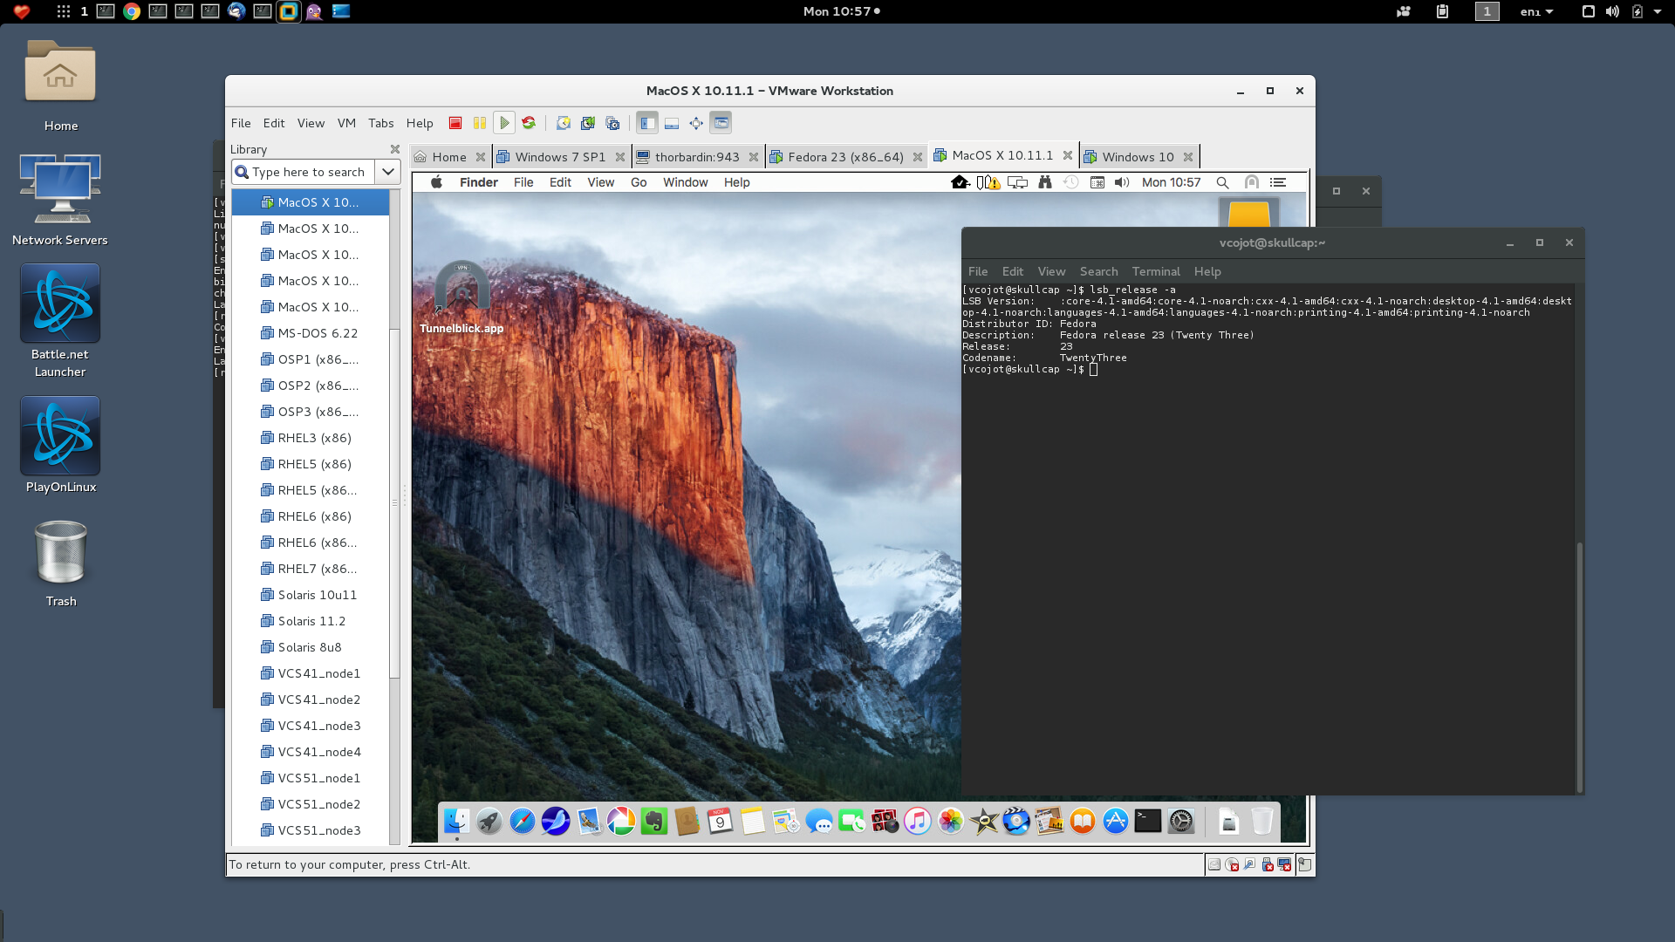Open the snapshot manager icon
1675x942 pixels.
pos(612,123)
